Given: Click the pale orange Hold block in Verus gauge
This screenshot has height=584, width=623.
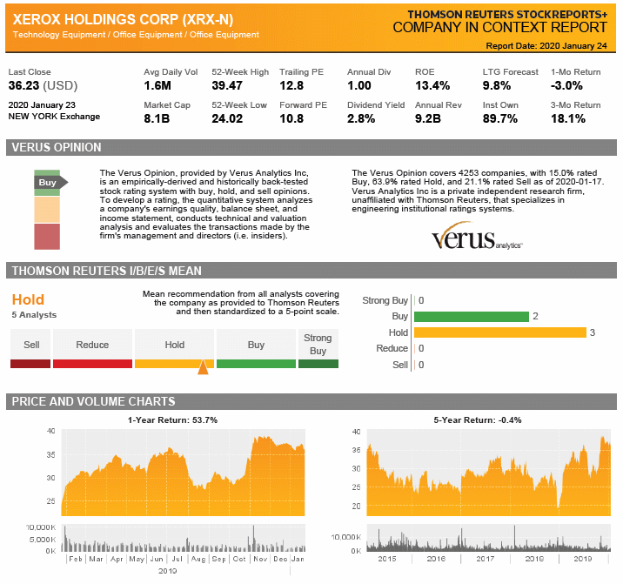Looking at the screenshot, I should tap(47, 210).
